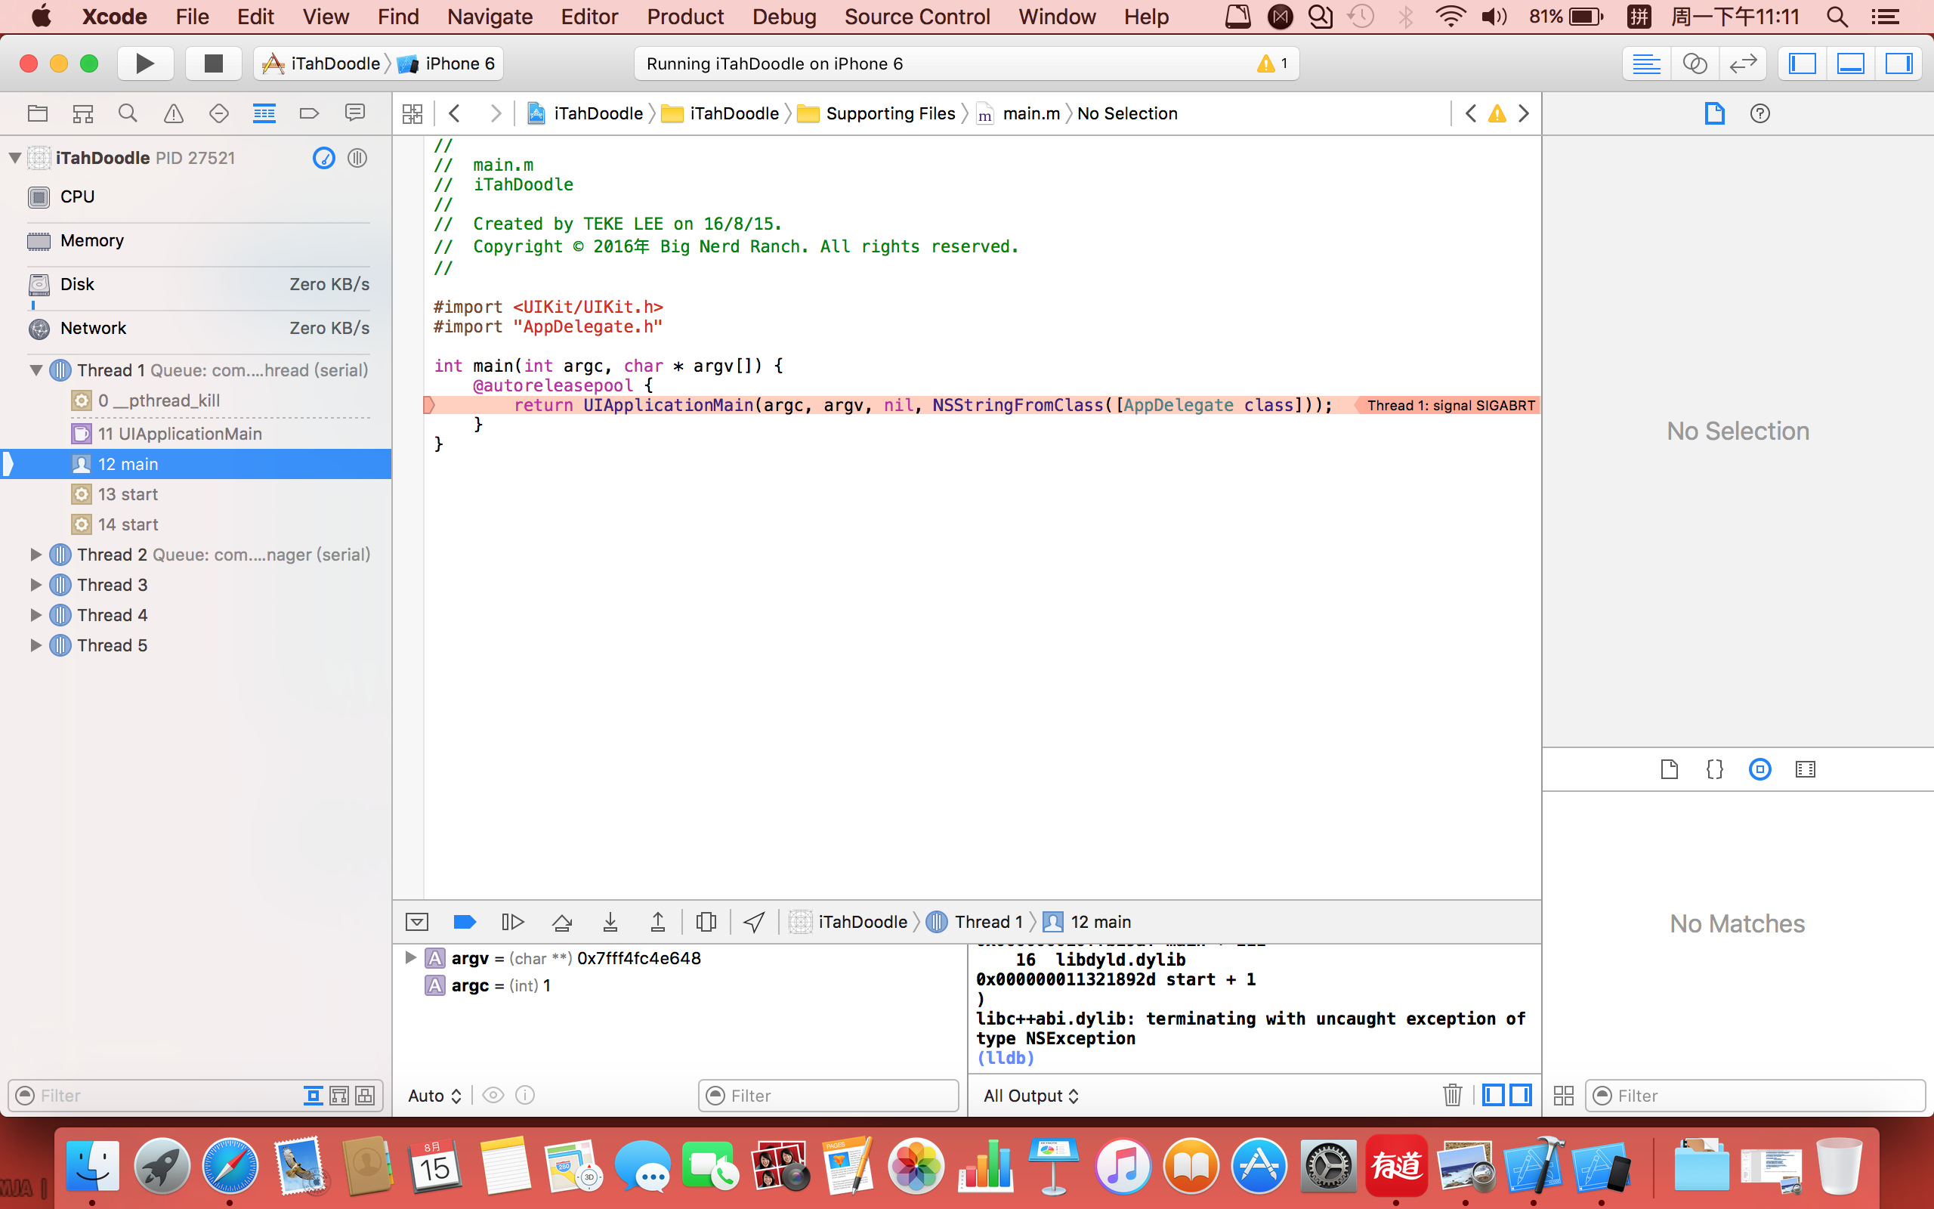1934x1209 pixels.
Task: Open the Issue navigator warning icon
Action: coord(174,113)
